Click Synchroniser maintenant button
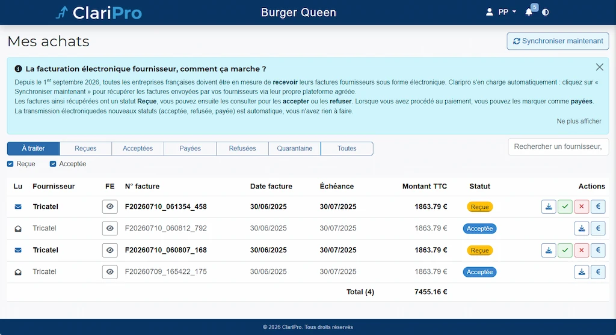Screen dimensions: 616x335 click(x=558, y=41)
